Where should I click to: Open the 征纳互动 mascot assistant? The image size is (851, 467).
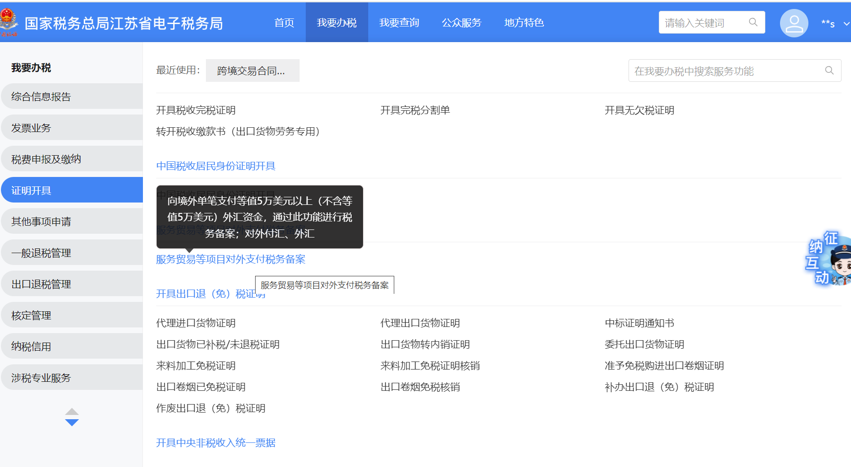(x=828, y=259)
